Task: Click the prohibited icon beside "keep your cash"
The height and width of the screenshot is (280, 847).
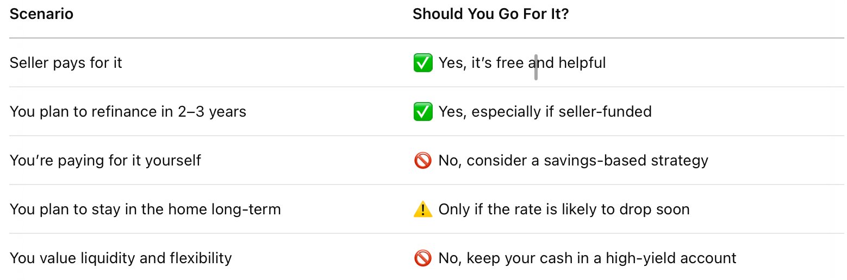Action: click(x=422, y=258)
